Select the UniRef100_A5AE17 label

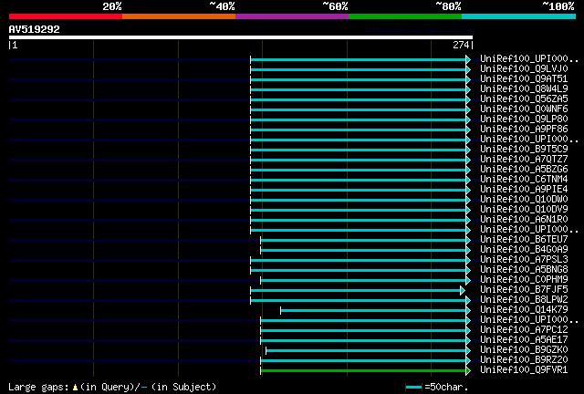[x=524, y=340]
